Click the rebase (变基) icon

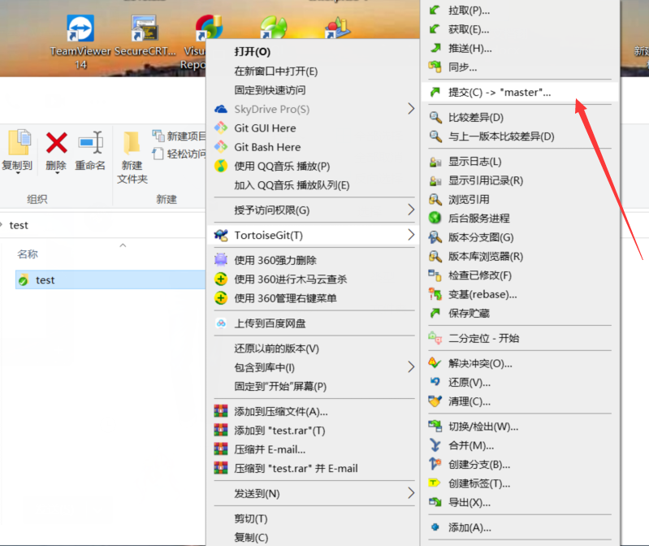pyautogui.click(x=435, y=294)
